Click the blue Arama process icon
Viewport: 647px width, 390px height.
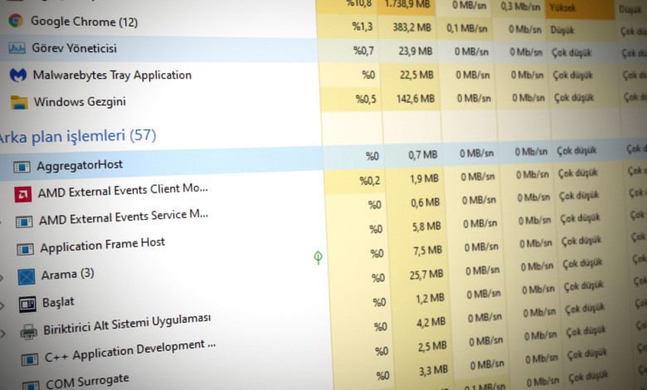coord(27,276)
